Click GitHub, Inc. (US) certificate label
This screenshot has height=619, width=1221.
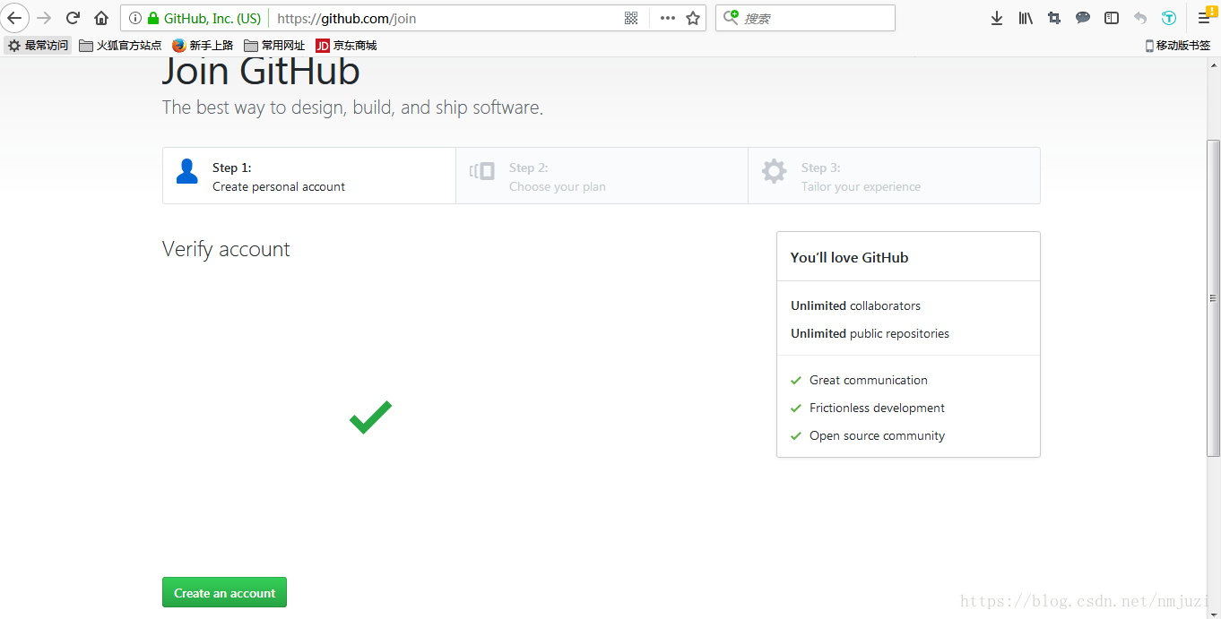(212, 18)
